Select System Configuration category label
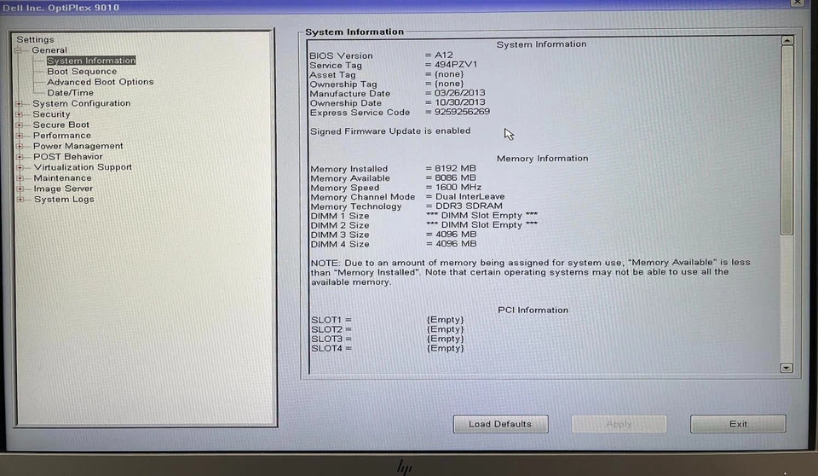818x476 pixels. click(82, 103)
